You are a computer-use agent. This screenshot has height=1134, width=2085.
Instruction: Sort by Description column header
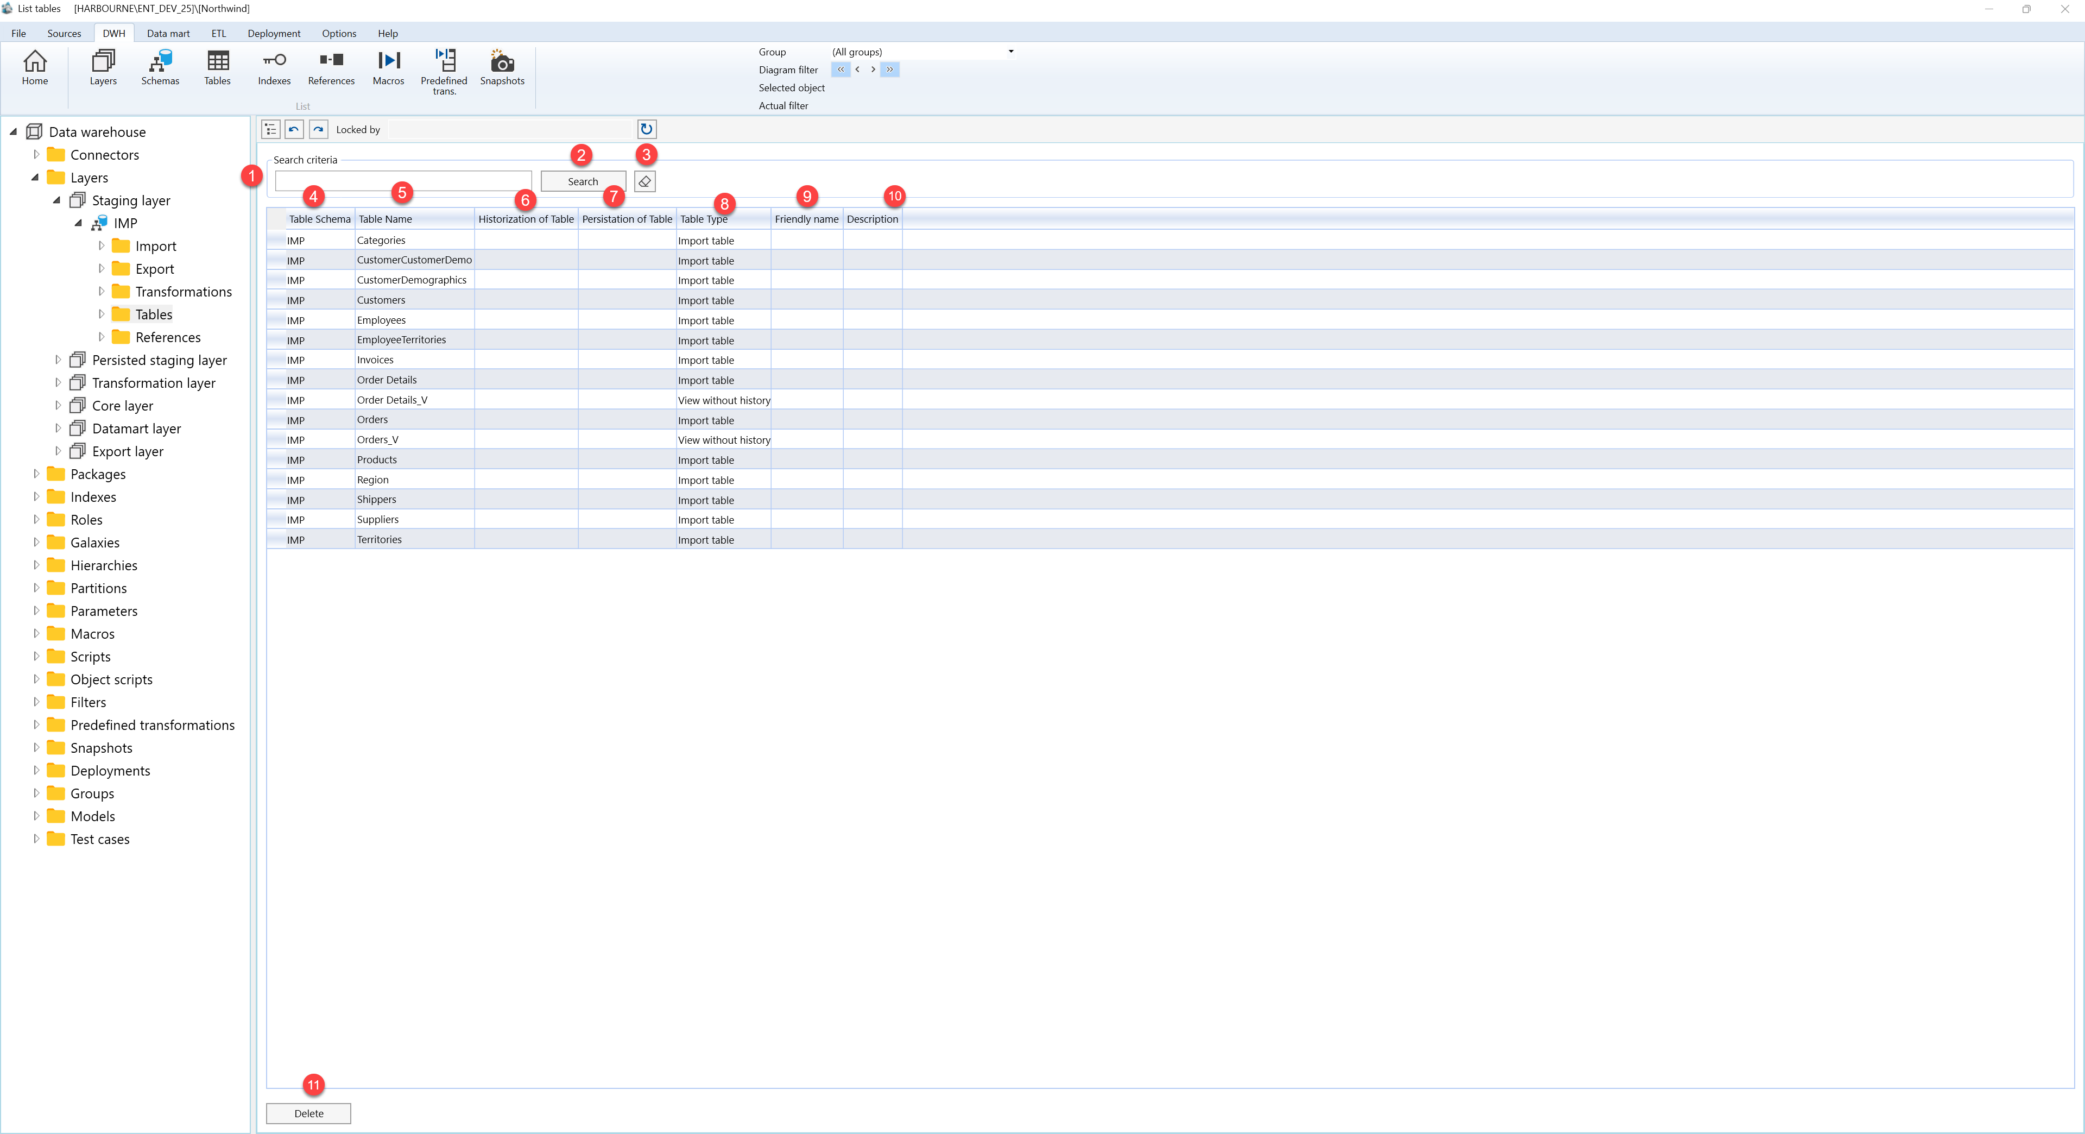pyautogui.click(x=873, y=218)
